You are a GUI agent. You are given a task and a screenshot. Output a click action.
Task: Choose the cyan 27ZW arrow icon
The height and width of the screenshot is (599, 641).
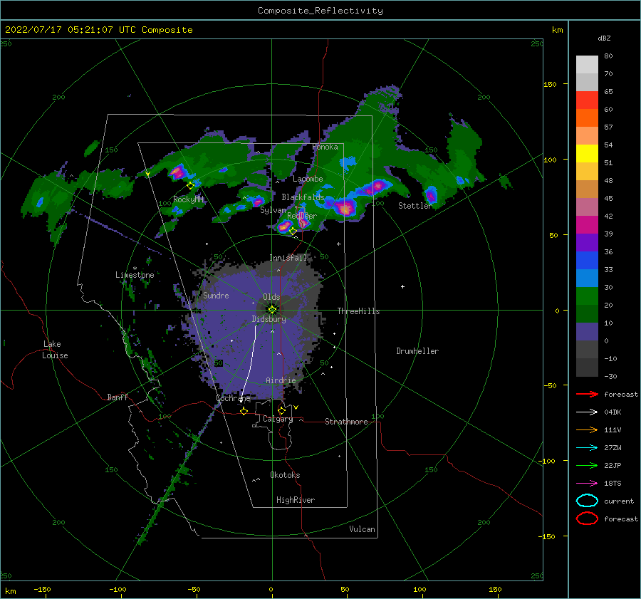(x=587, y=448)
